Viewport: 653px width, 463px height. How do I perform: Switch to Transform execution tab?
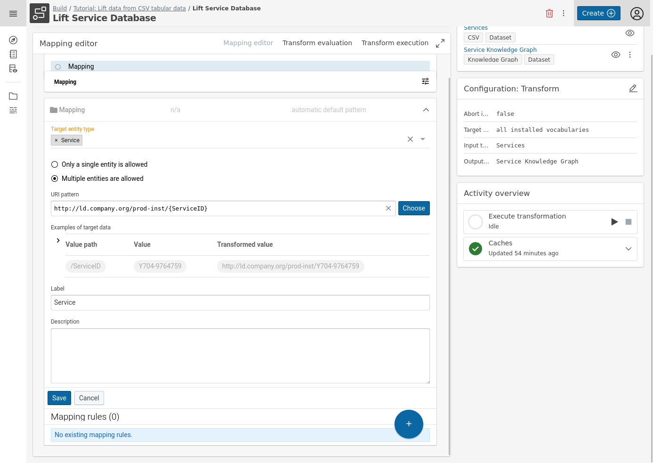pyautogui.click(x=395, y=43)
